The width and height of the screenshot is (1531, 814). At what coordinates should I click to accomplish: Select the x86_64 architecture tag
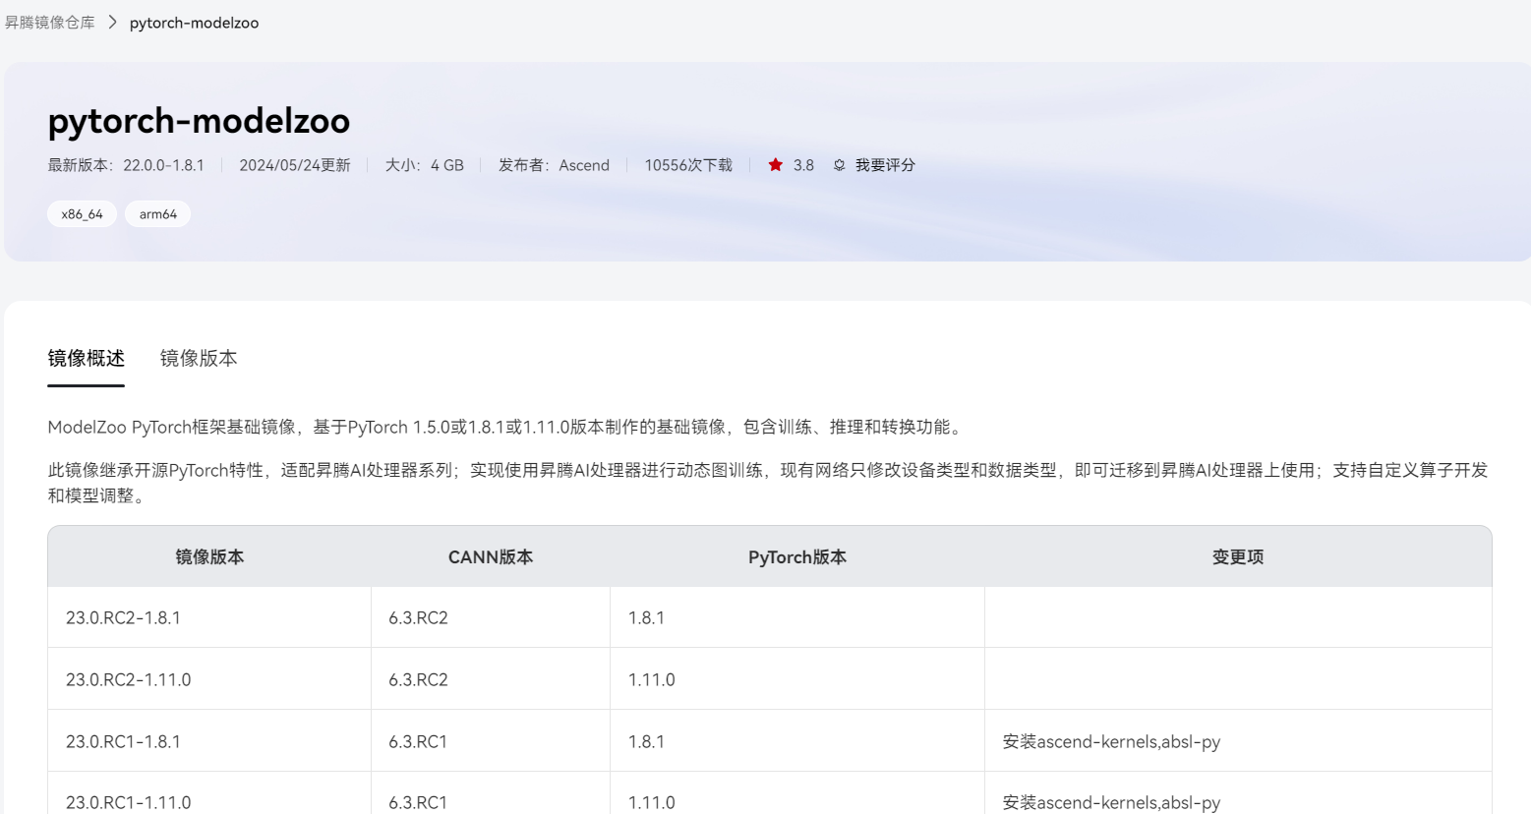pos(82,214)
